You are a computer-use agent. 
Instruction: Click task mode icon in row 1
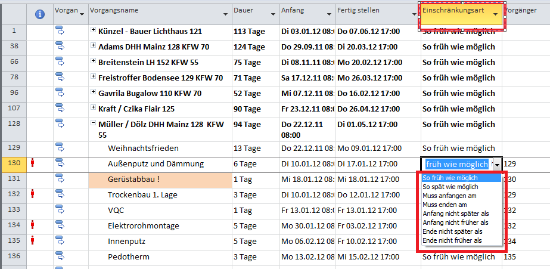pyautogui.click(x=60, y=31)
